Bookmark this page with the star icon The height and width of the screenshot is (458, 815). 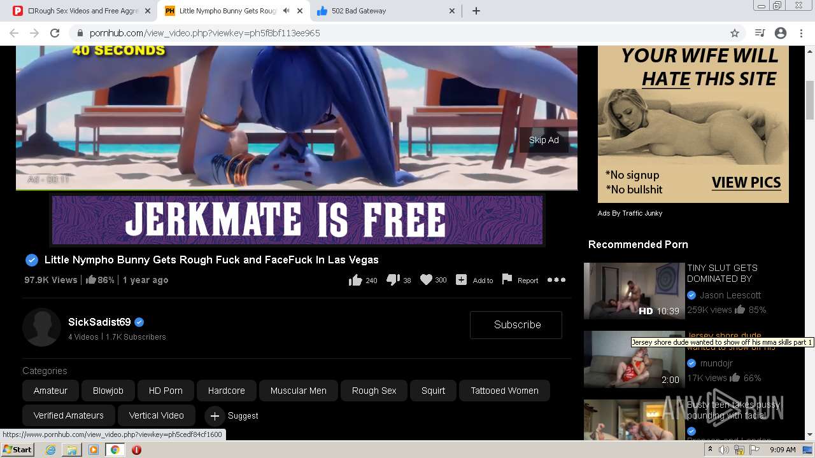[x=735, y=33]
